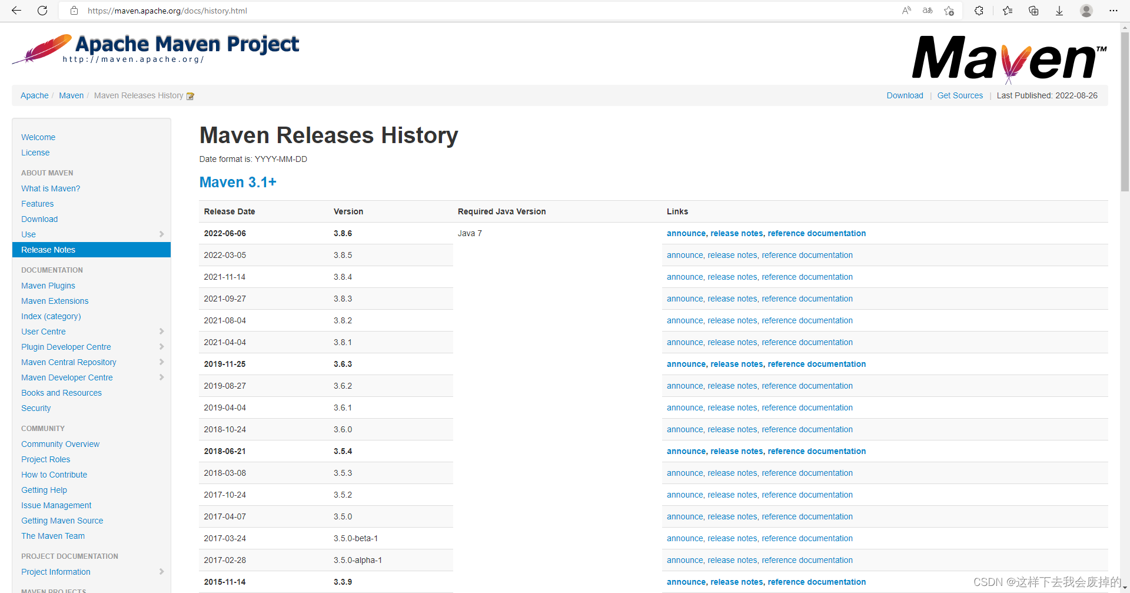The image size is (1130, 593).
Task: Expand Plugin Developer Centre submenu arrow
Action: 161,347
